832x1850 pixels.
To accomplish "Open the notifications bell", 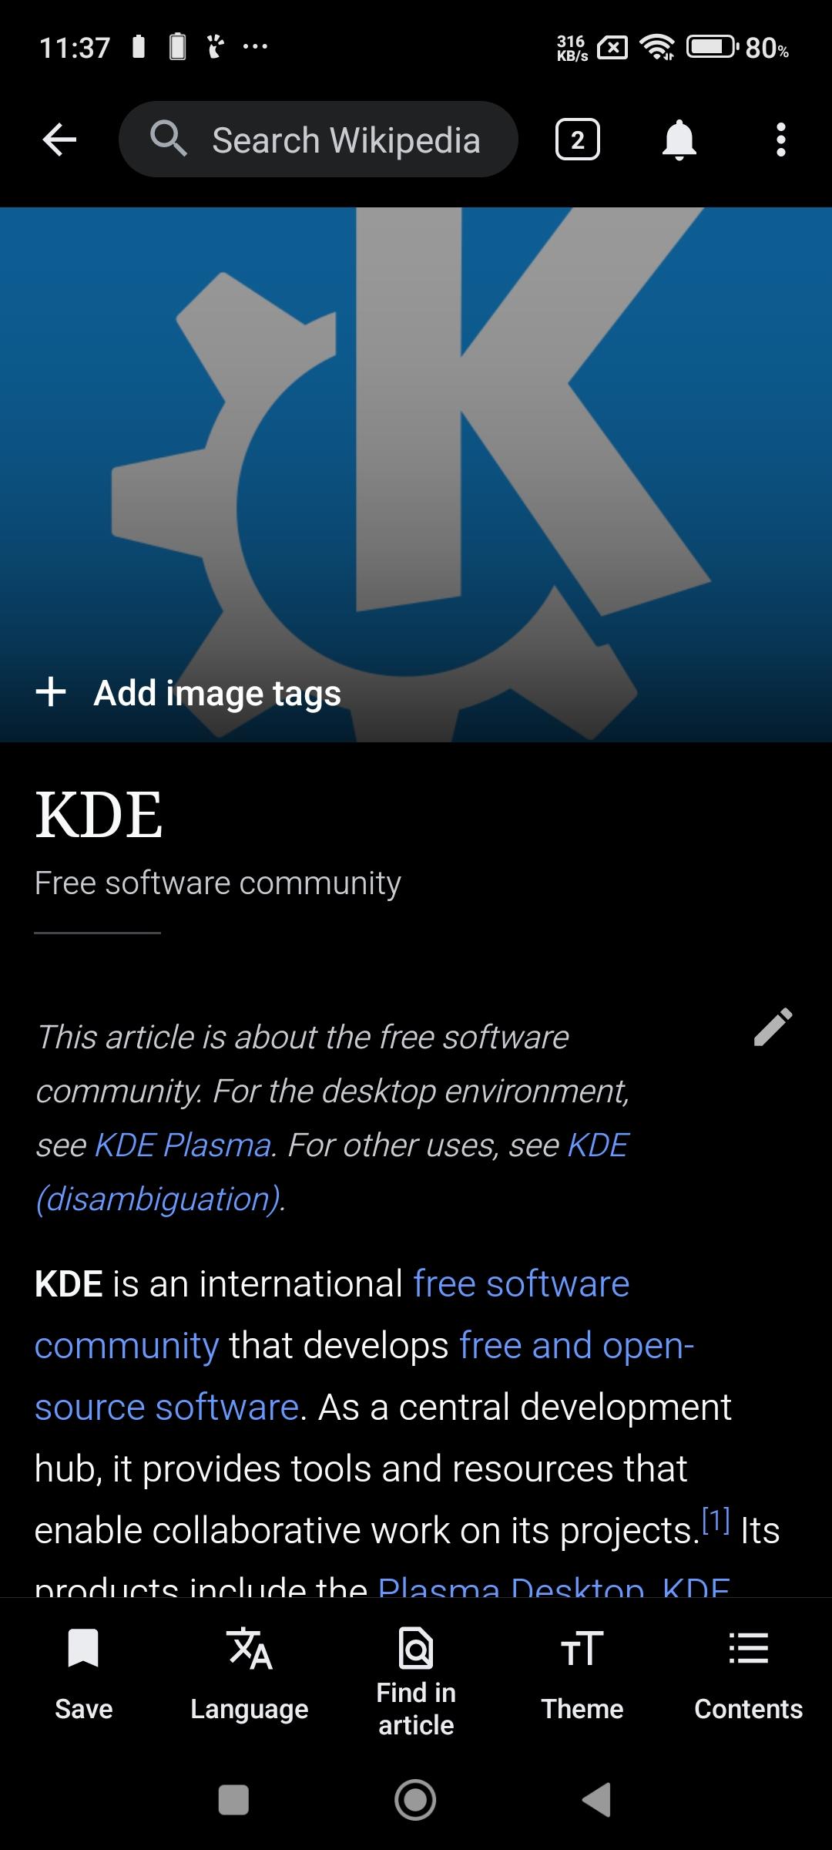I will [x=679, y=140].
